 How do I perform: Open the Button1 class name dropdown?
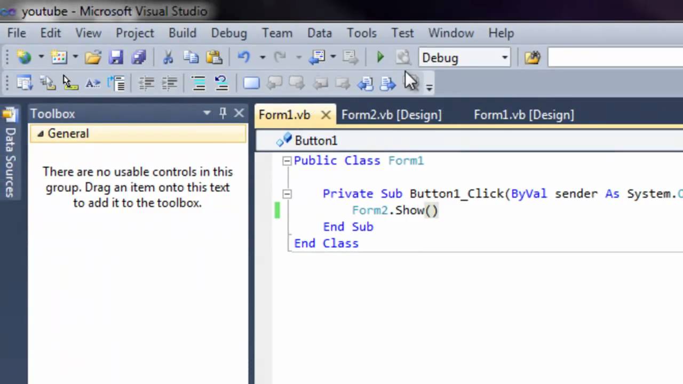[x=469, y=141]
